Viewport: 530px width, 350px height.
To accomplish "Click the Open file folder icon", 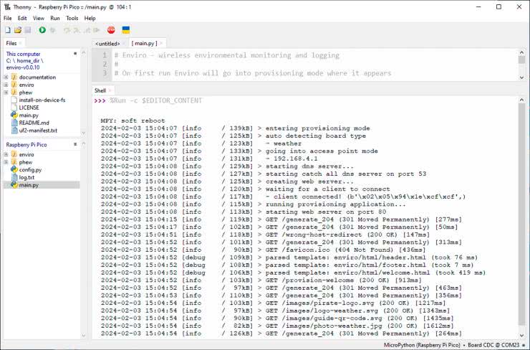I will pos(18,30).
